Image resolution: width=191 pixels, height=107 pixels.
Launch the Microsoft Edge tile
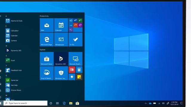[x=47, y=40]
